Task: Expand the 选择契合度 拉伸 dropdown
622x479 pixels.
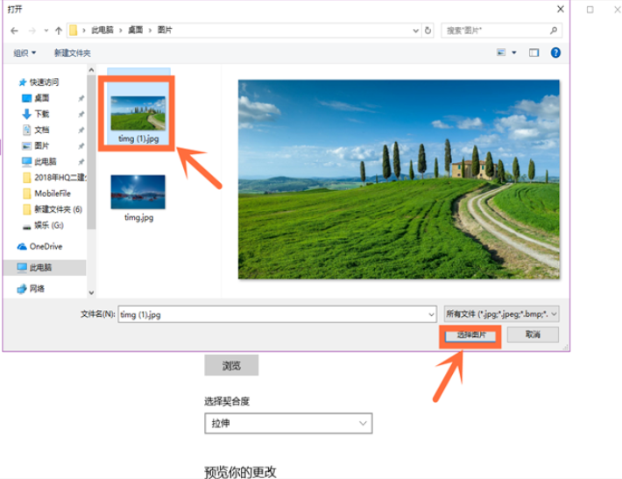Action: click(288, 424)
